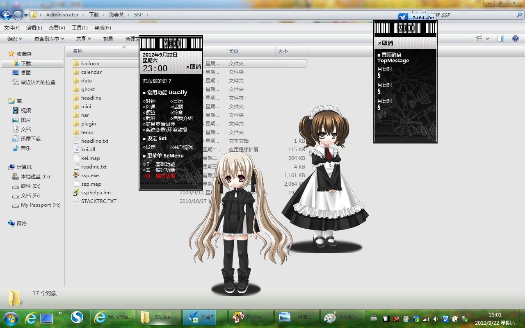Click the forward navigation arrow in Explorer
Viewport: 525px width, 328px height.
click(18, 16)
